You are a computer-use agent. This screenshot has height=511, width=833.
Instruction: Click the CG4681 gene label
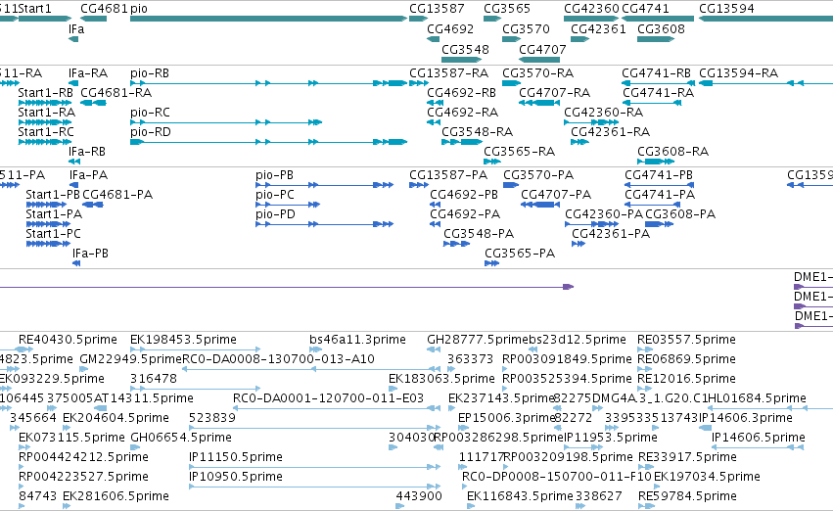click(x=104, y=9)
